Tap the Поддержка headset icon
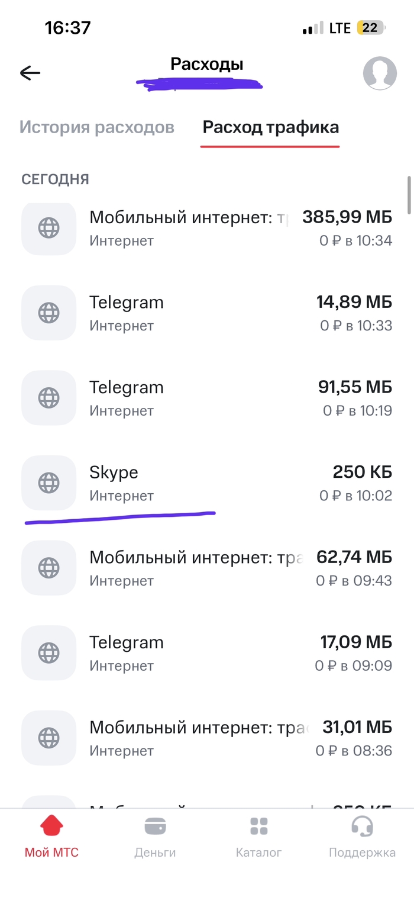Screen dimensions: 414x897 point(362,827)
